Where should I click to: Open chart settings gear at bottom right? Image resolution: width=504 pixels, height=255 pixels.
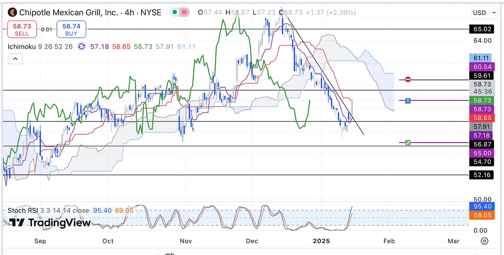click(484, 241)
